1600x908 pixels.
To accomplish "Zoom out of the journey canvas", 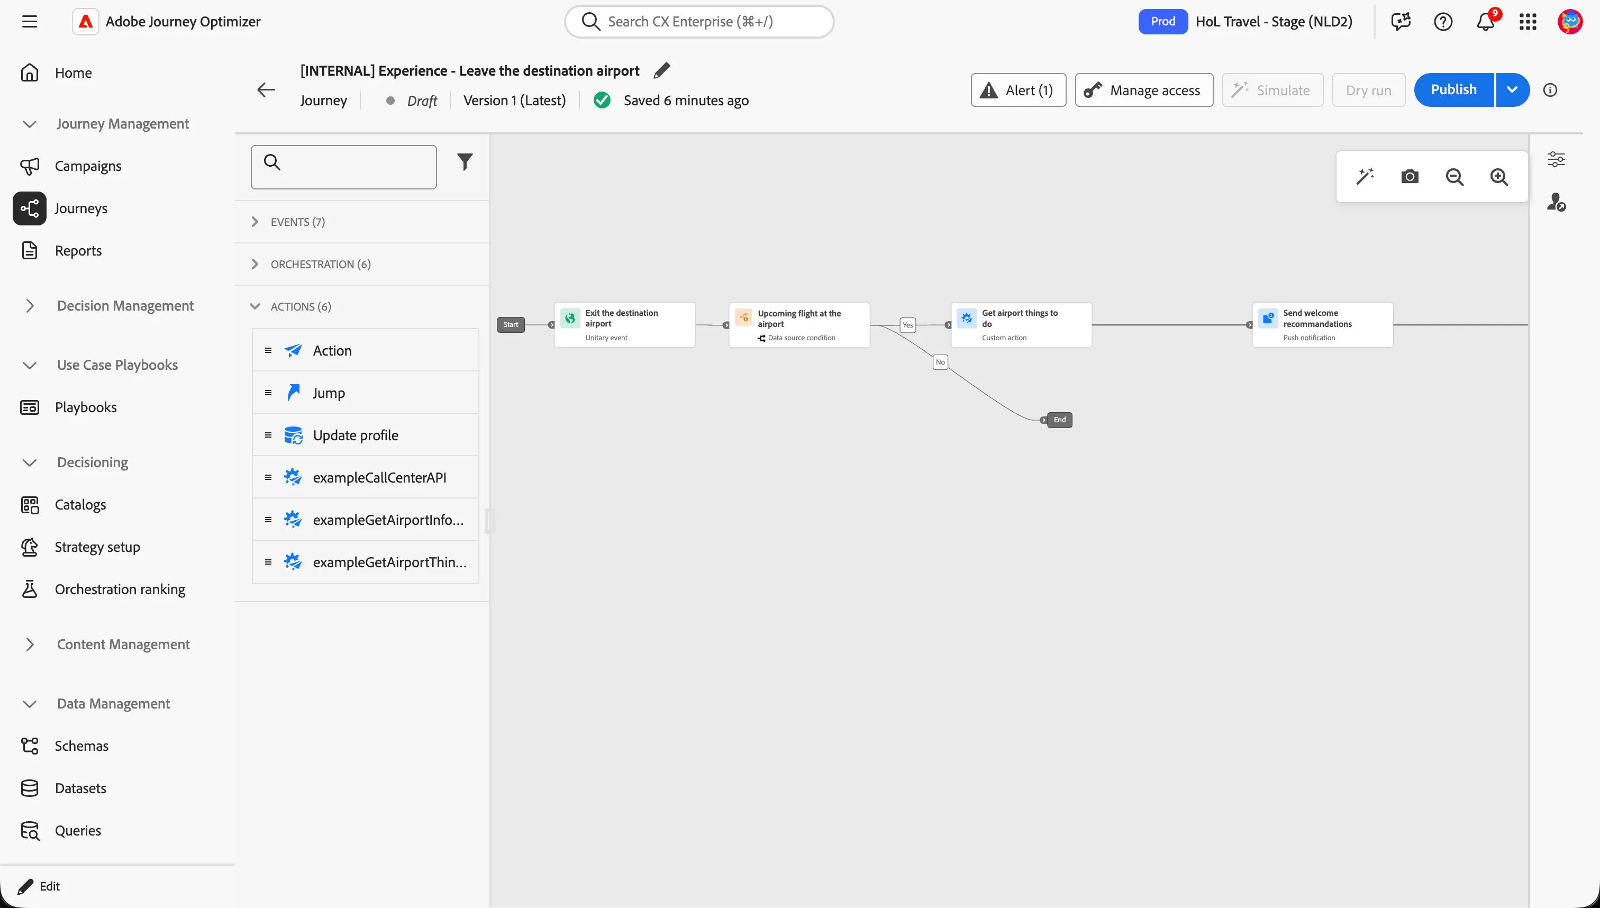I will tap(1454, 177).
